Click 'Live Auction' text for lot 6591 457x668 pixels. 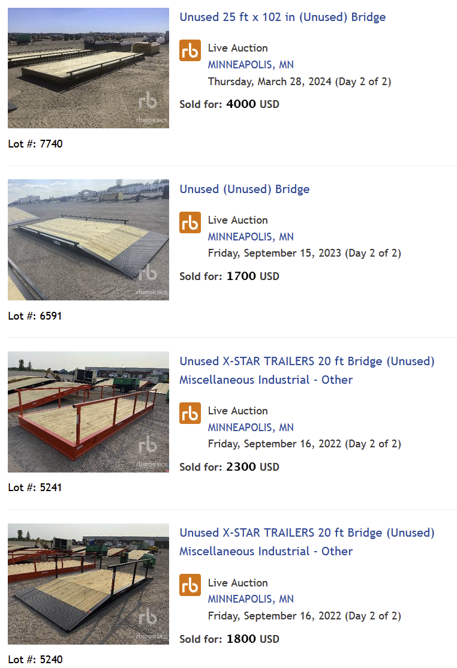tap(237, 220)
